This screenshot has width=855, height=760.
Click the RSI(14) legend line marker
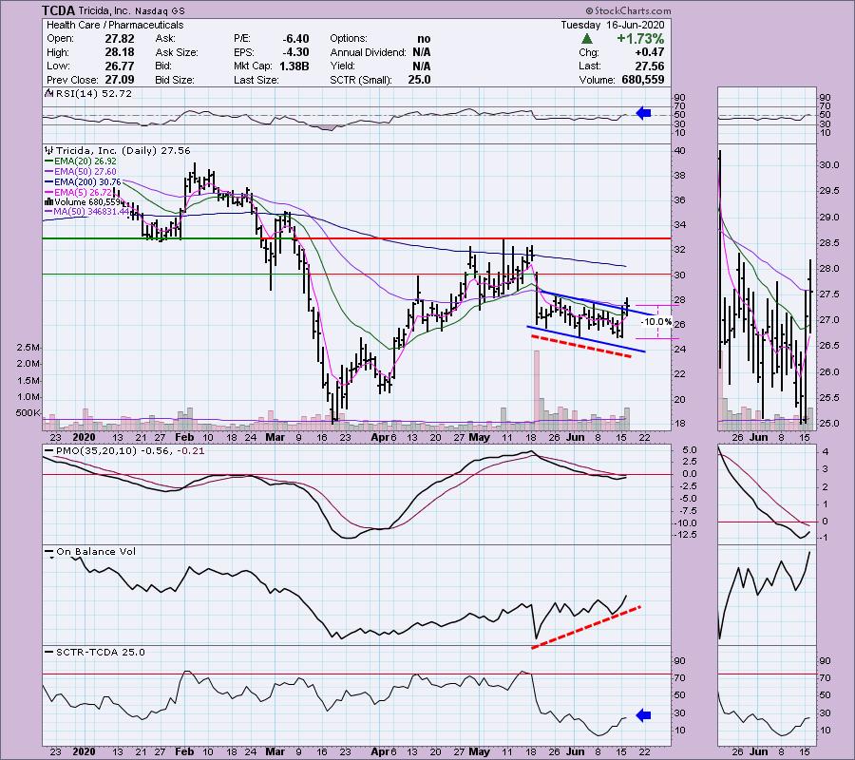pyautogui.click(x=49, y=94)
